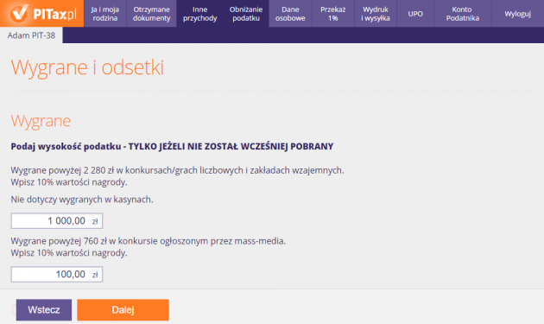
Task: Select Obniżanie podatku in the navigation
Action: tap(246, 14)
